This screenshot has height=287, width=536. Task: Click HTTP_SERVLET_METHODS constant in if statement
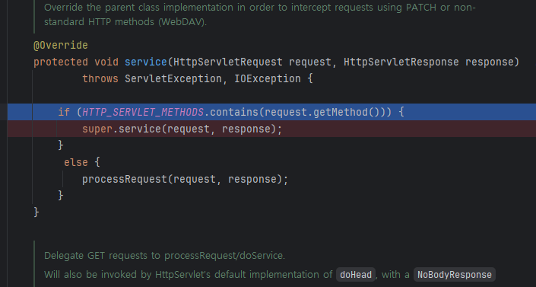tap(143, 112)
